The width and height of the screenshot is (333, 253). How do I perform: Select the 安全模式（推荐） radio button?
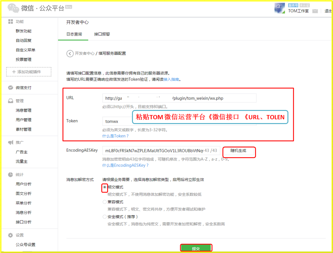pyautogui.click(x=104, y=217)
